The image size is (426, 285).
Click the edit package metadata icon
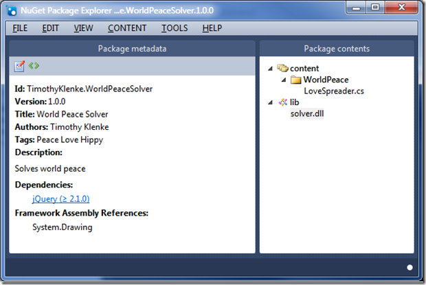click(x=19, y=66)
